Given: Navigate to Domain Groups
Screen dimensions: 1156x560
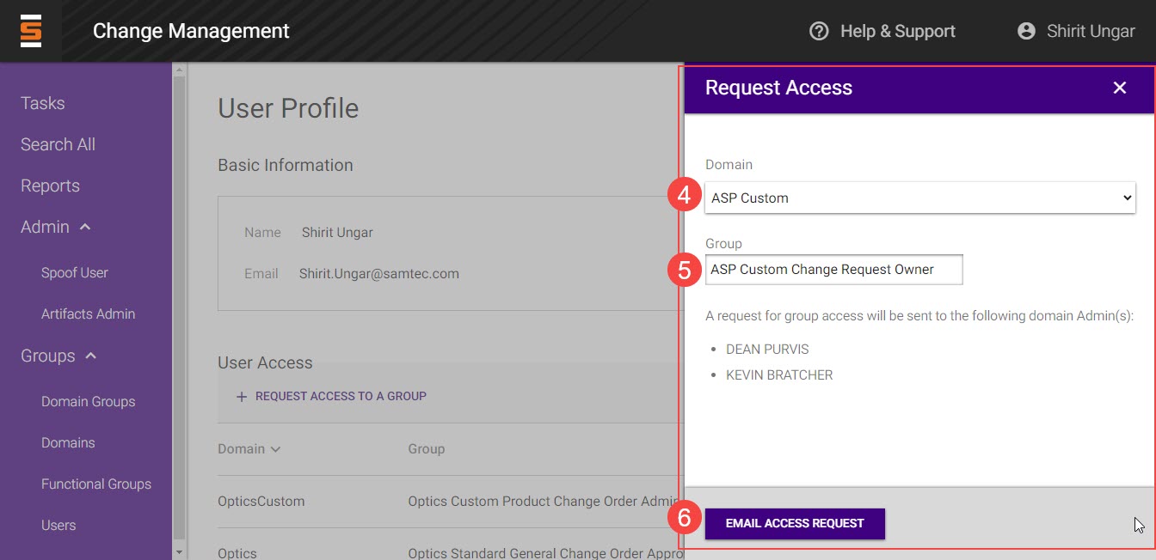Looking at the screenshot, I should coord(88,402).
